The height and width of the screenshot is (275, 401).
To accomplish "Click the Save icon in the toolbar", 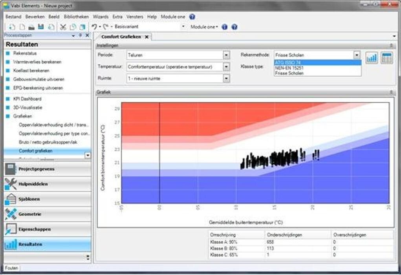I will 41,27.
